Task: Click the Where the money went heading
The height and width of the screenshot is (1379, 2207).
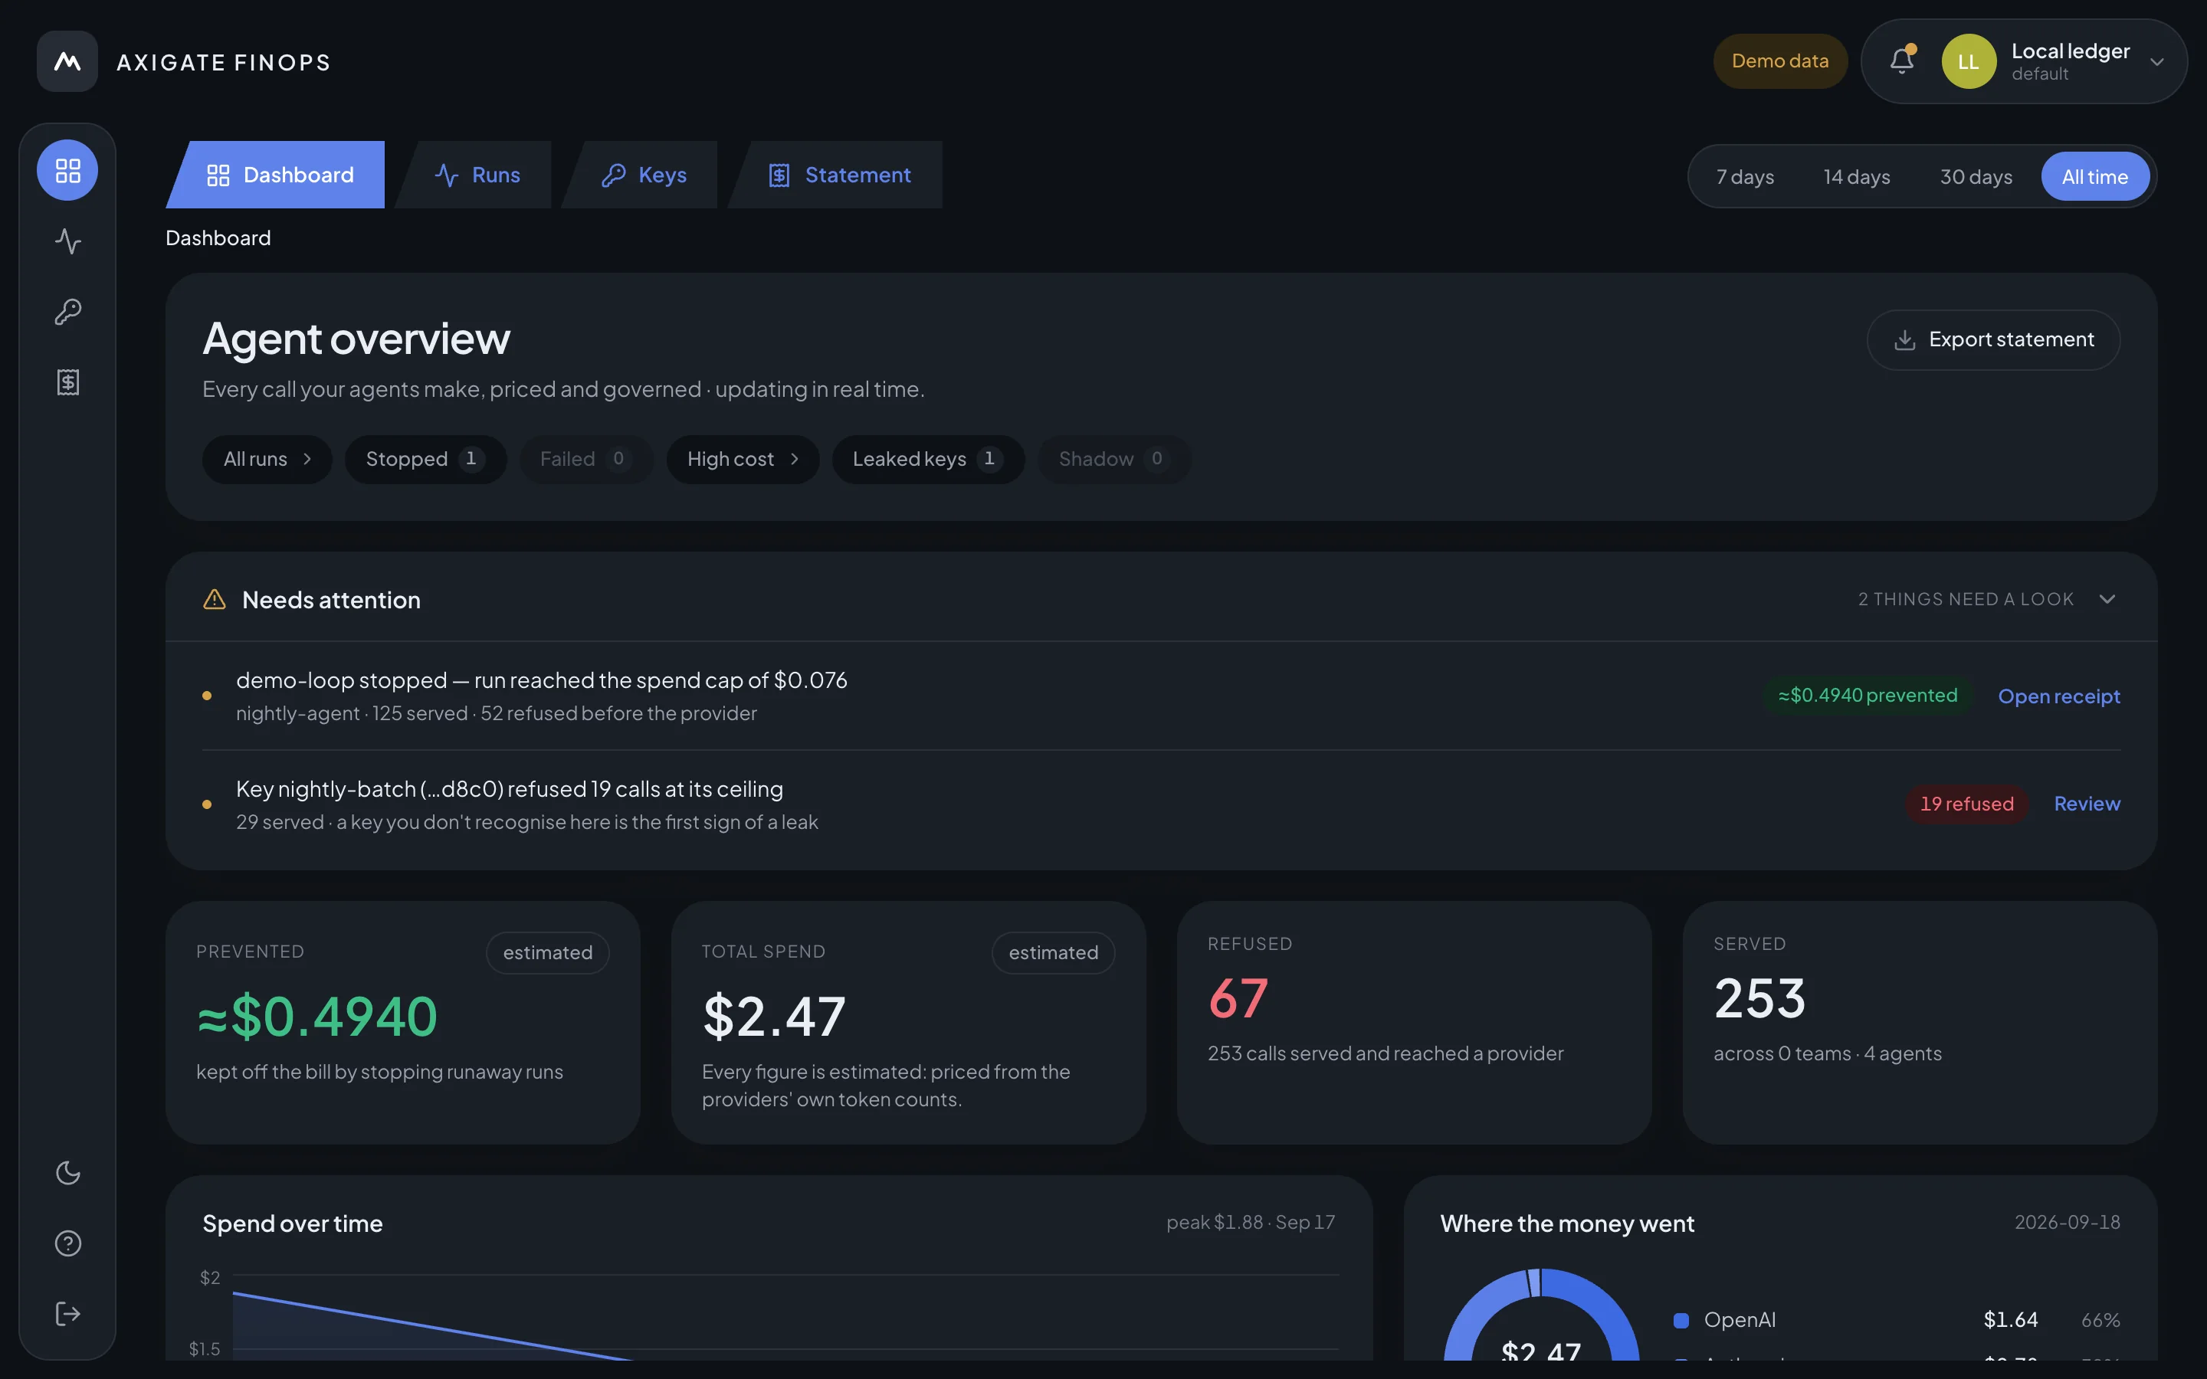Action: tap(1567, 1224)
